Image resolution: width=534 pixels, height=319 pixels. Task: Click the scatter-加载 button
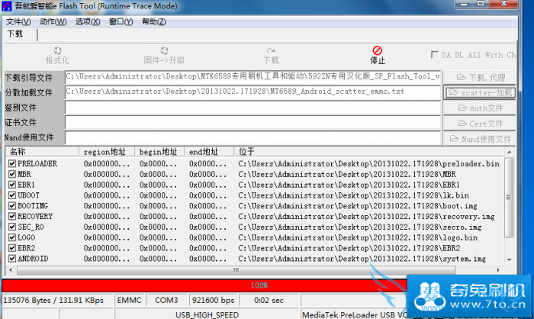[479, 92]
